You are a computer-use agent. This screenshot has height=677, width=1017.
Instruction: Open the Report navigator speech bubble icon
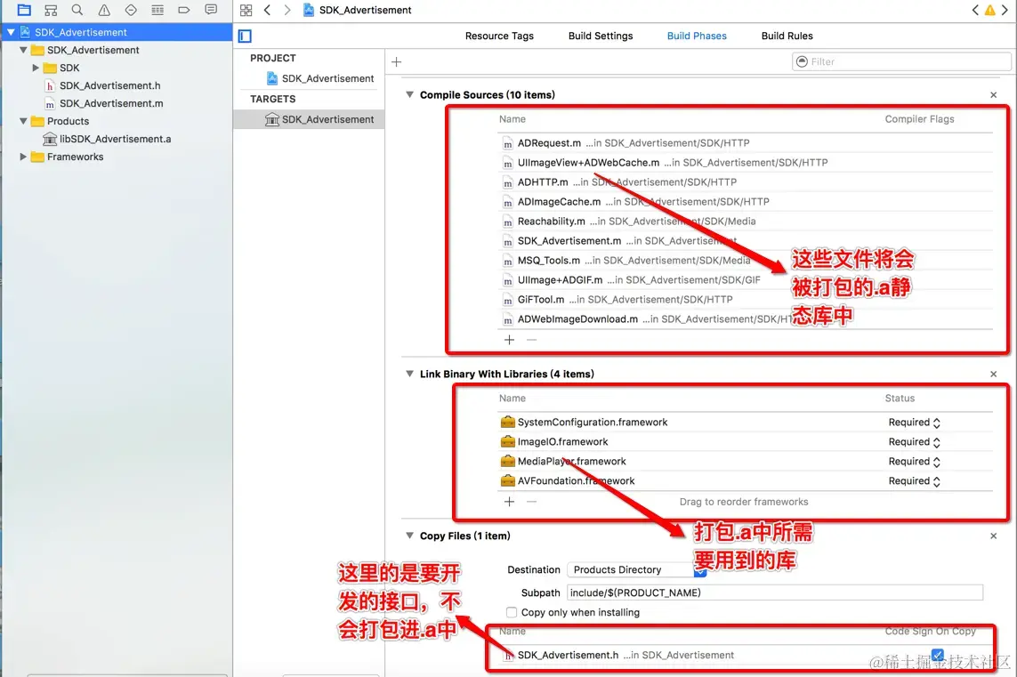click(211, 10)
